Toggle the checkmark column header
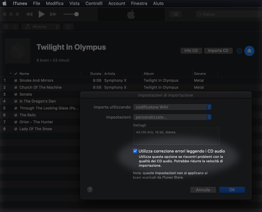Image resolution: width=262 pixels, height=212 pixels. pyautogui.click(x=16, y=74)
